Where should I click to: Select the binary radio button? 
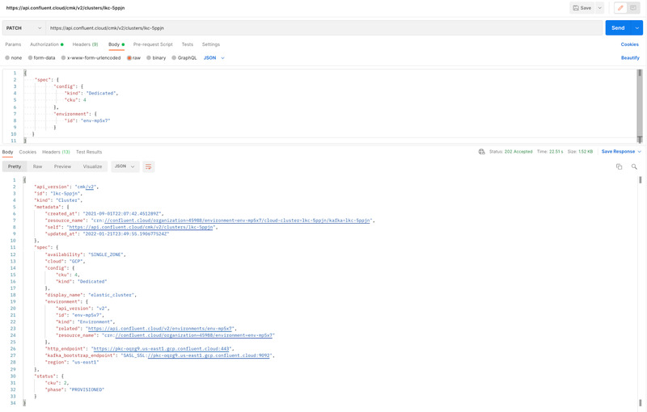tap(149, 58)
